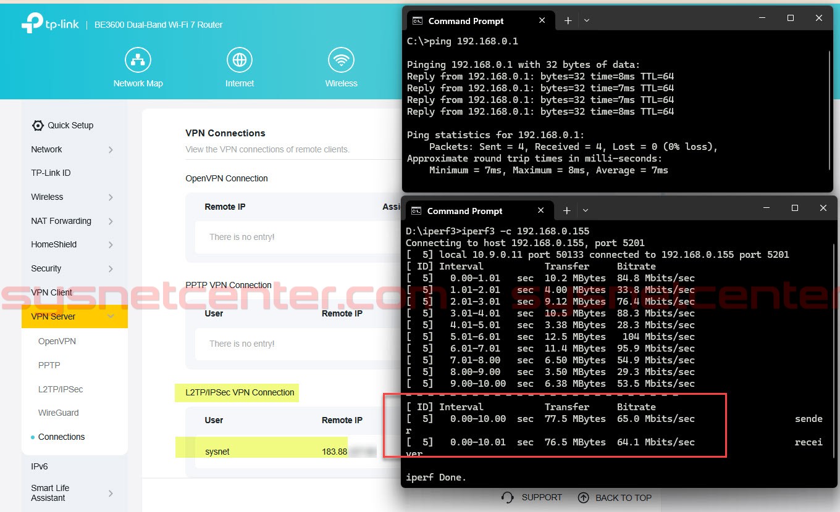Open the Network Map icon
The image size is (840, 512).
(x=138, y=60)
